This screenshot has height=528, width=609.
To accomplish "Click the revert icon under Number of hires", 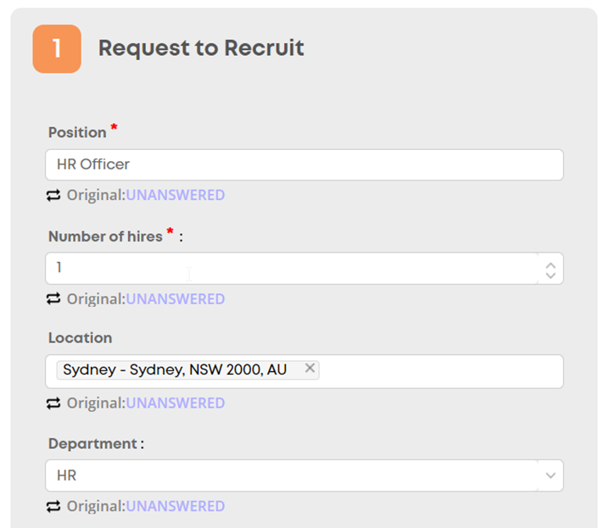I will coord(53,298).
